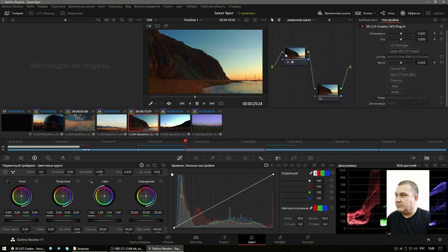Pick black point for Тени wheel

tap(7, 181)
